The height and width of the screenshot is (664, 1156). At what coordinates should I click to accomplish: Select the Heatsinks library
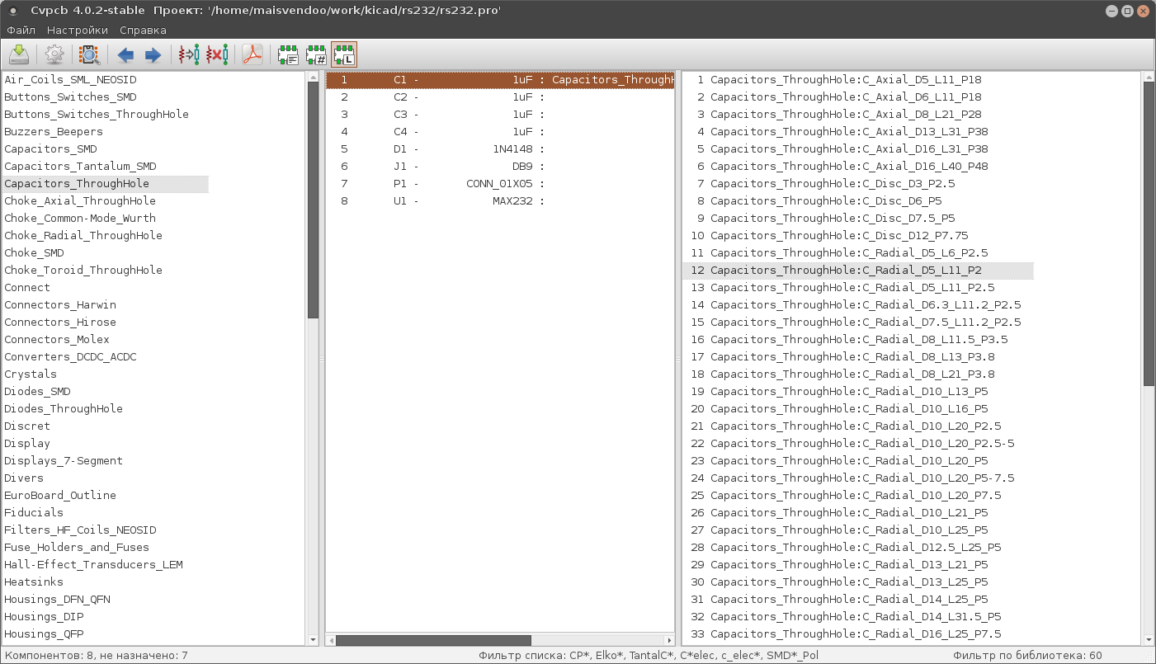pos(34,582)
